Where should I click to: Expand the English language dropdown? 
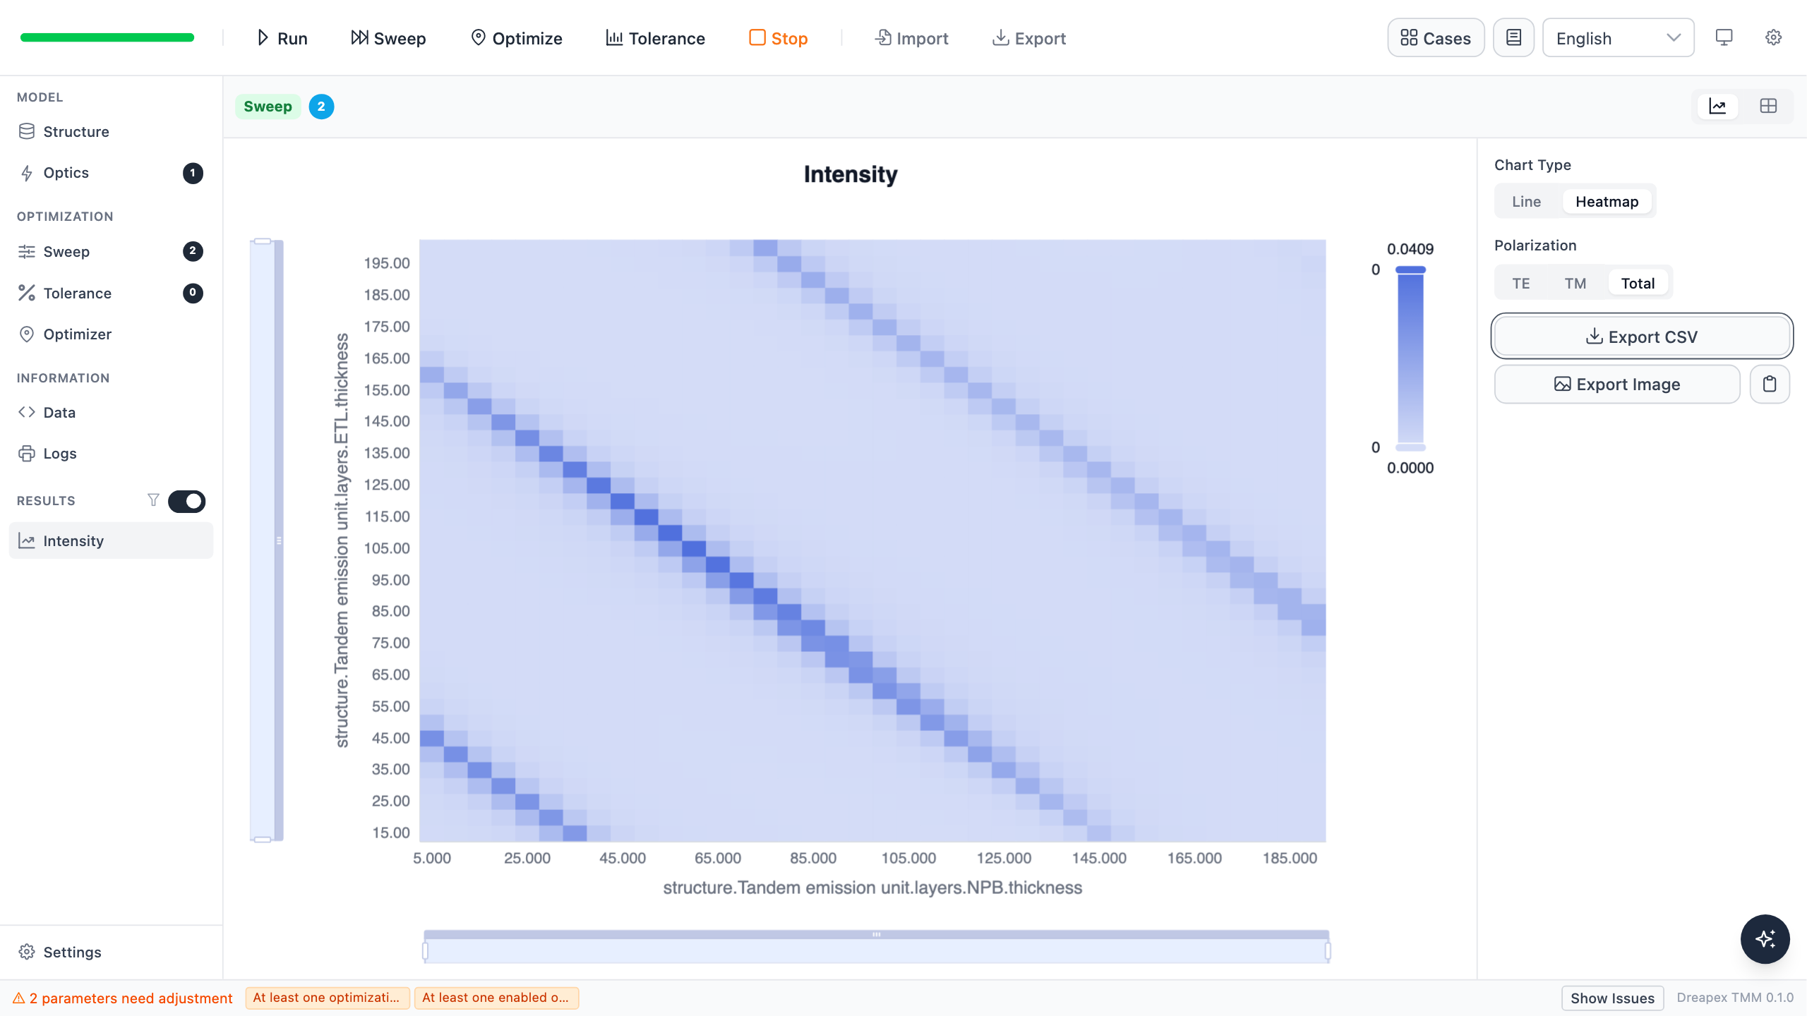1618,38
